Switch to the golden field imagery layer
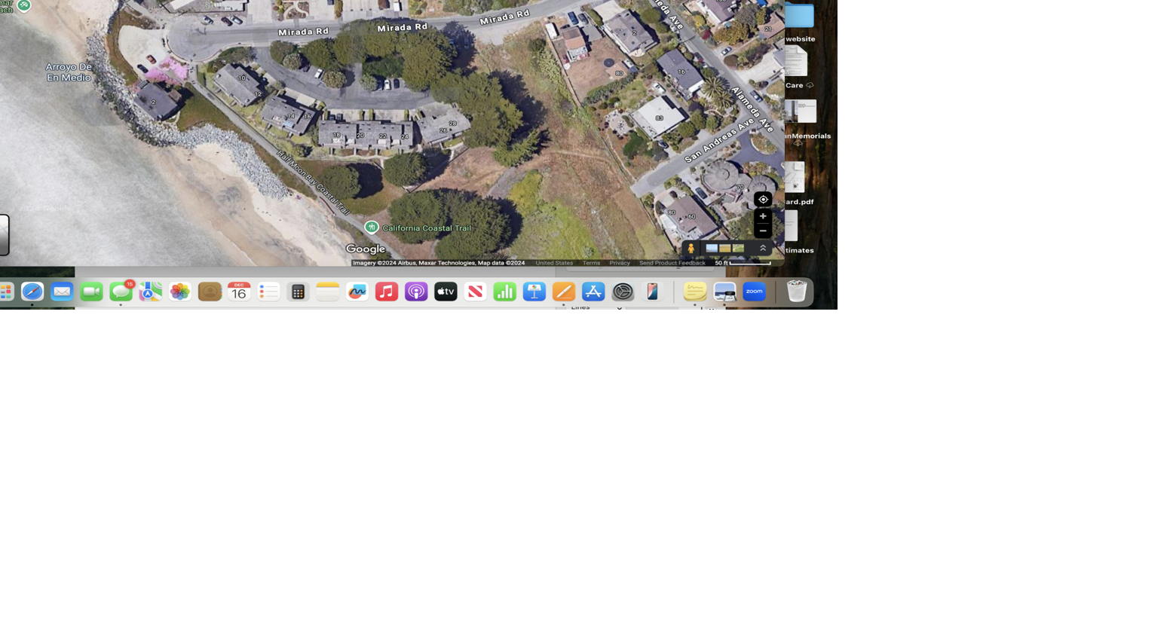 (725, 248)
